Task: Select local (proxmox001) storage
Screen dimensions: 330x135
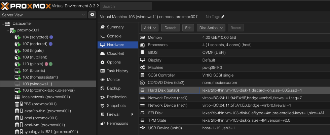Action: 40,118
